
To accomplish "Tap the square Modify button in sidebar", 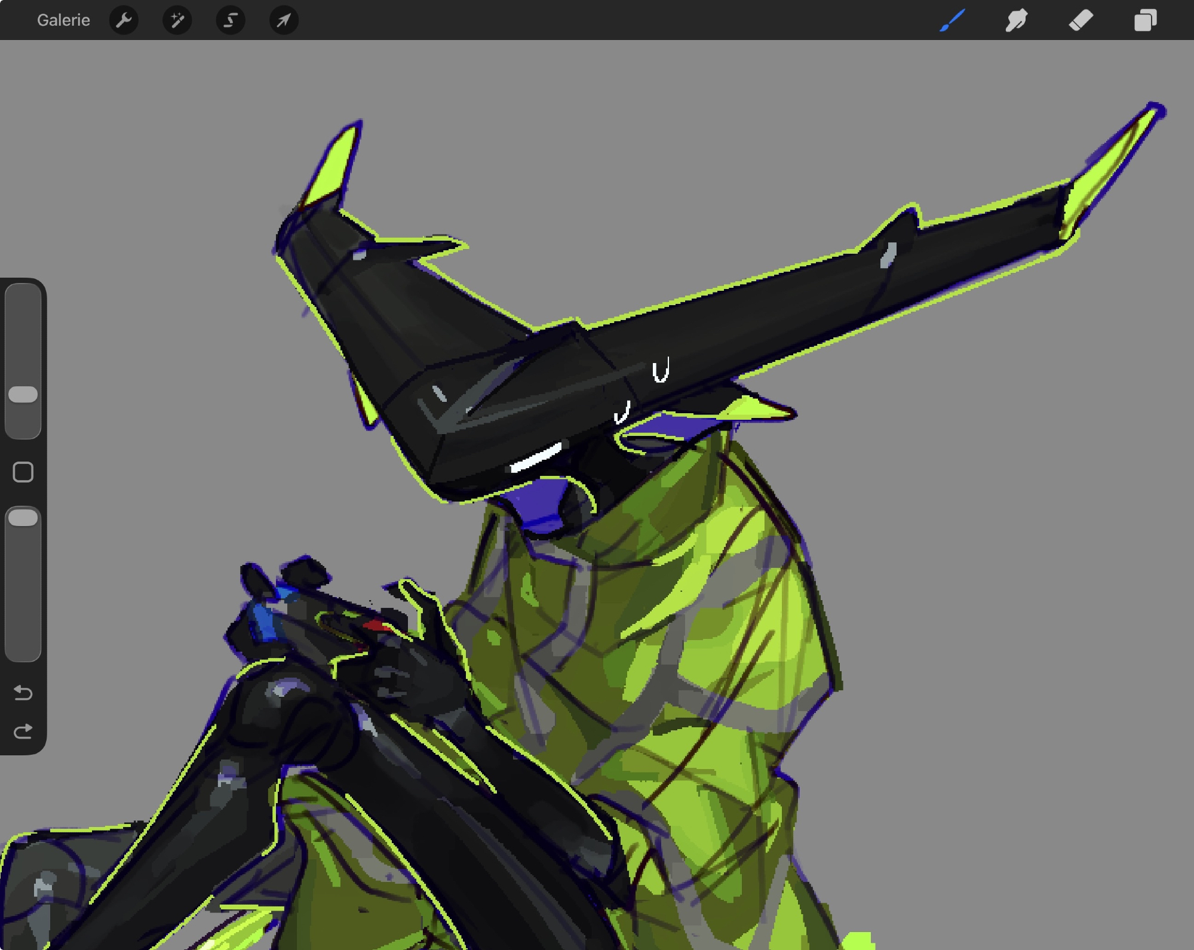I will tap(23, 472).
